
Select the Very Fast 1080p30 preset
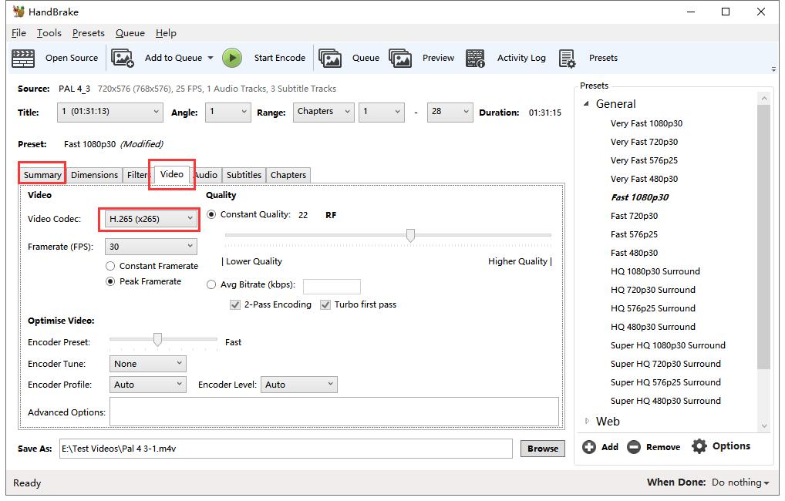point(646,123)
